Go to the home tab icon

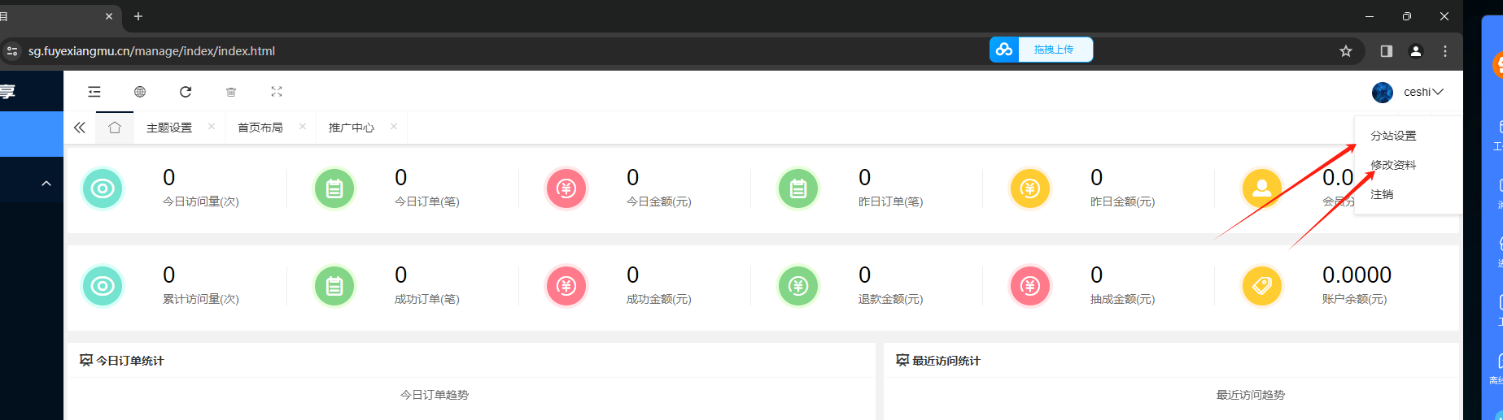(115, 128)
